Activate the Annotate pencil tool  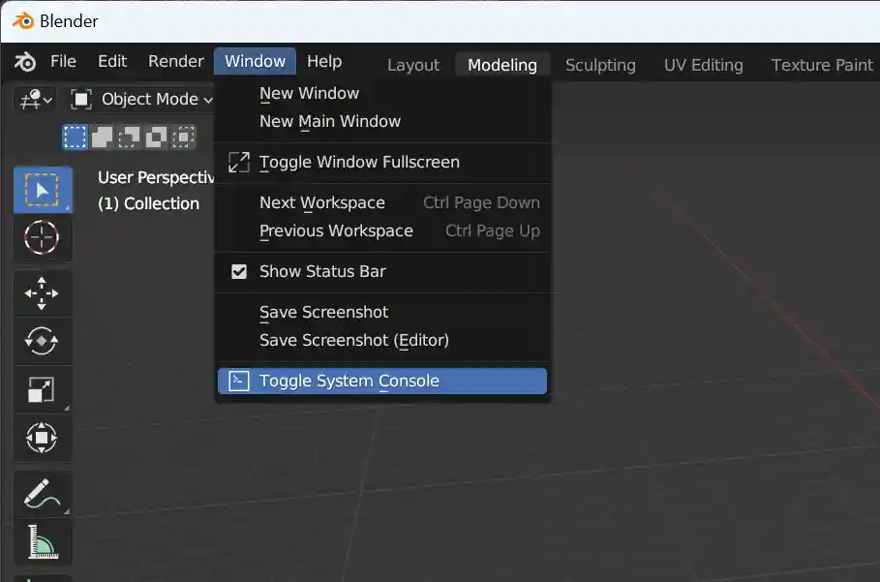43,494
